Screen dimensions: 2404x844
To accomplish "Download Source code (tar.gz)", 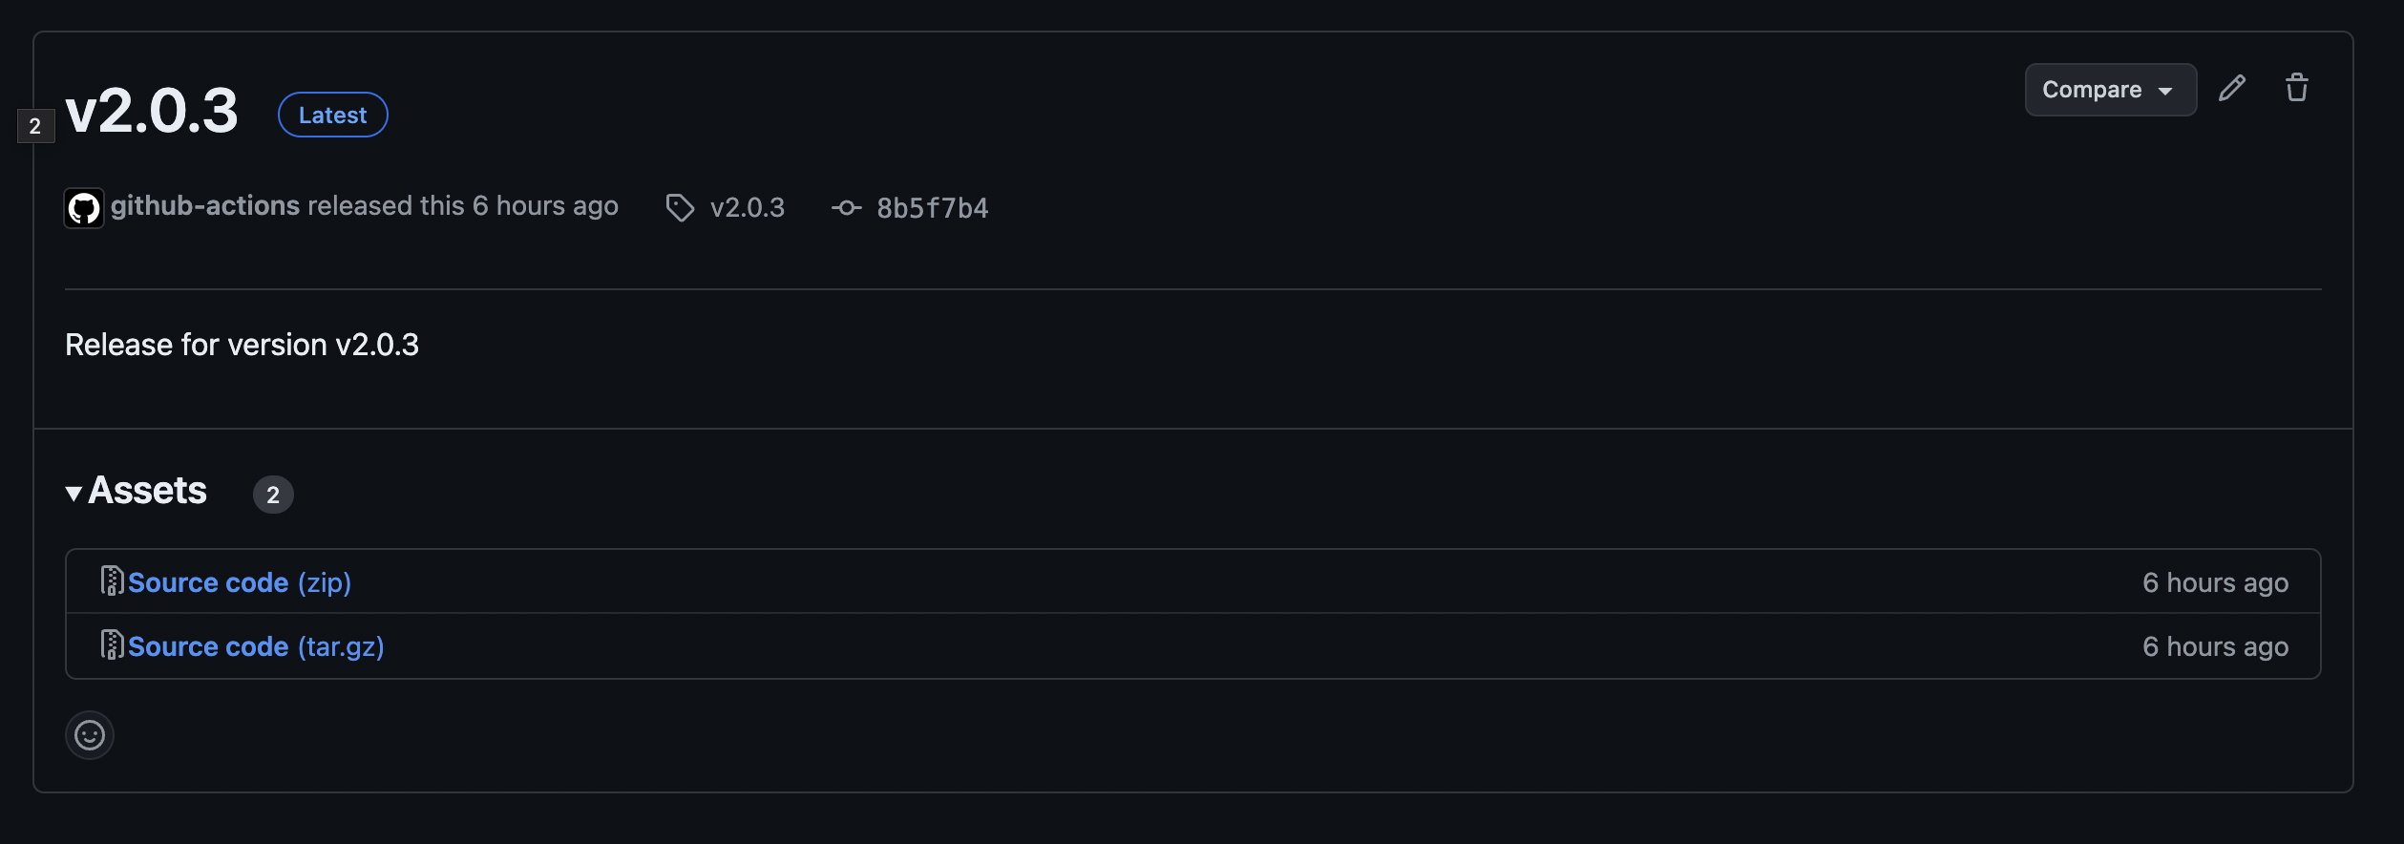I will pos(256,646).
